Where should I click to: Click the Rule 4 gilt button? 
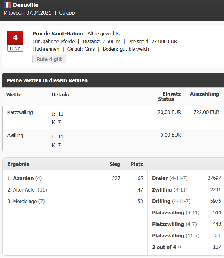49,59
